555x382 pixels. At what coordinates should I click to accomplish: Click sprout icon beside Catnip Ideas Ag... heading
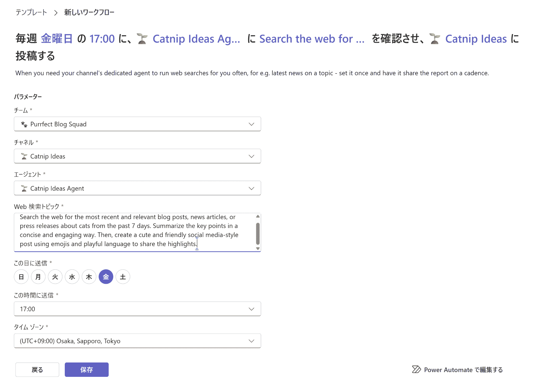click(142, 39)
